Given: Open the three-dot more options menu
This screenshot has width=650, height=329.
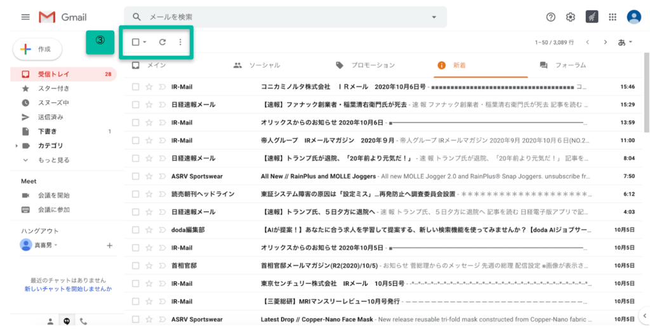Looking at the screenshot, I should point(180,43).
